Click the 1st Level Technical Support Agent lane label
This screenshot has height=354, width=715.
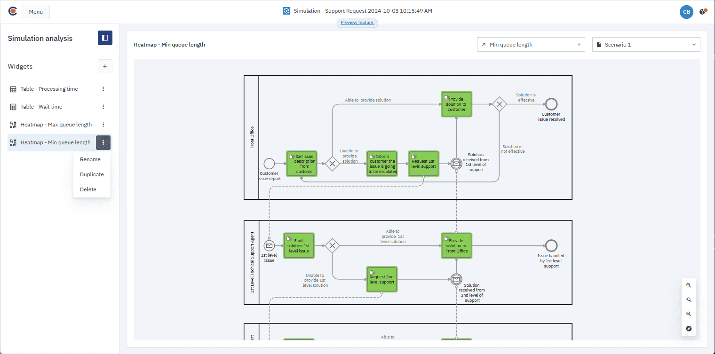(x=252, y=262)
